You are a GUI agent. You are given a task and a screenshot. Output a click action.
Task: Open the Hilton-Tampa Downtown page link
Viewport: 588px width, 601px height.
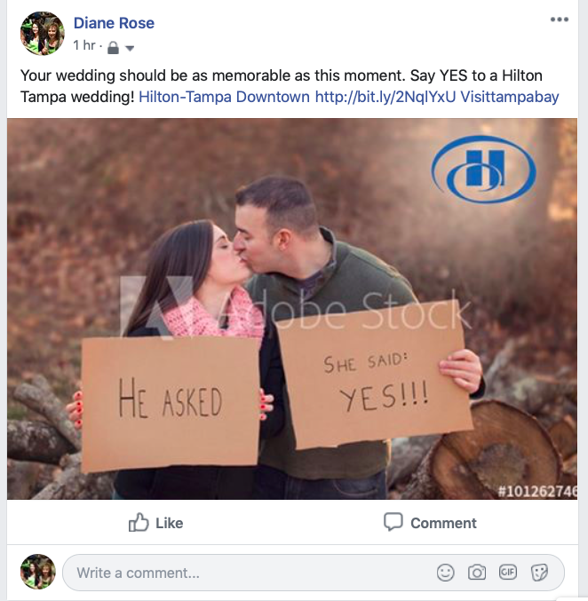coord(224,97)
